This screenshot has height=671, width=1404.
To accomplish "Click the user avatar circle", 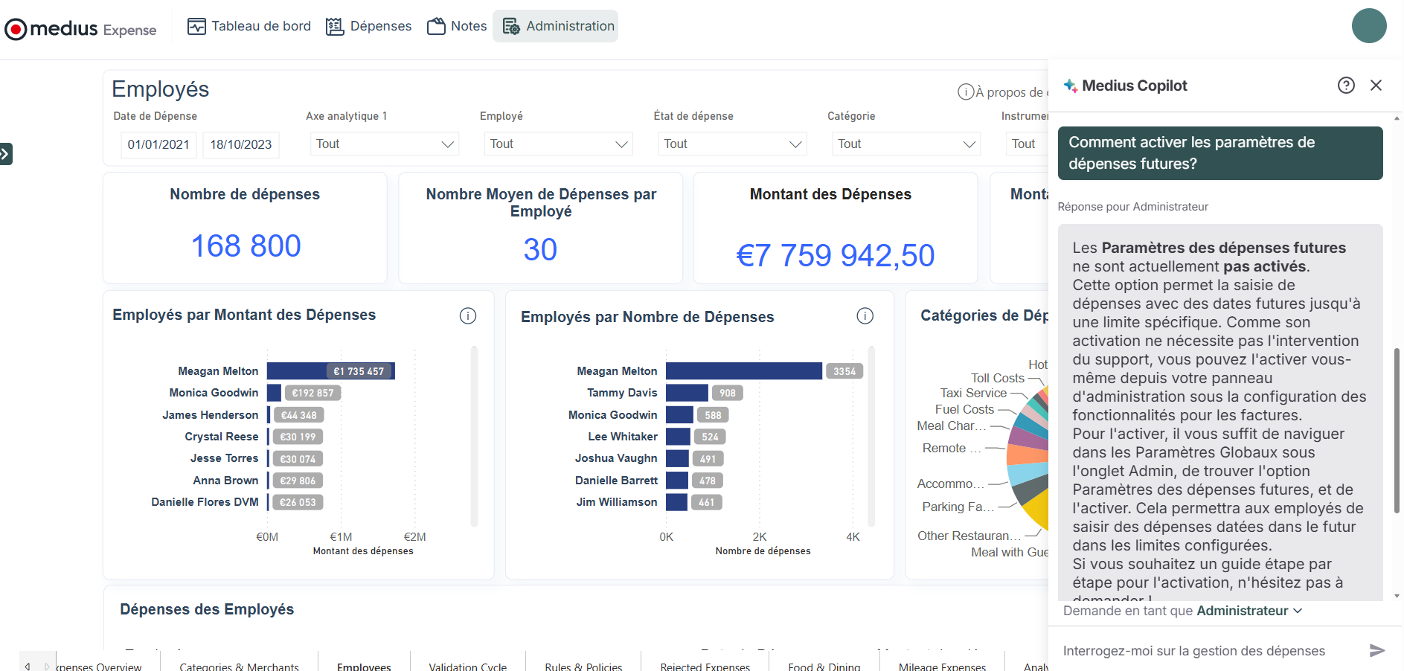I will 1369,25.
